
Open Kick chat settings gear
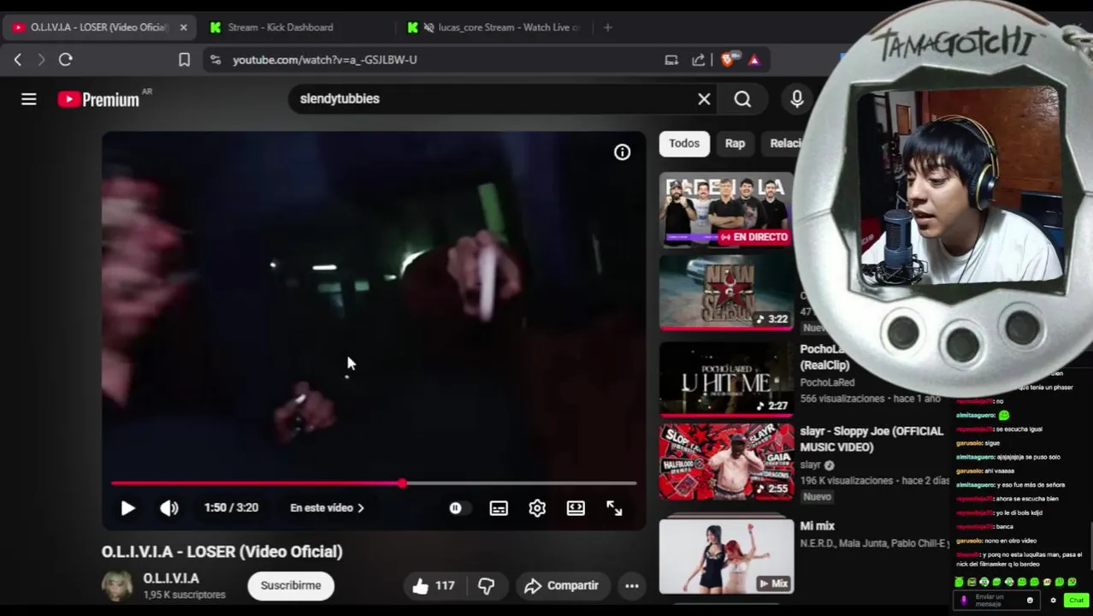pos(1053,601)
